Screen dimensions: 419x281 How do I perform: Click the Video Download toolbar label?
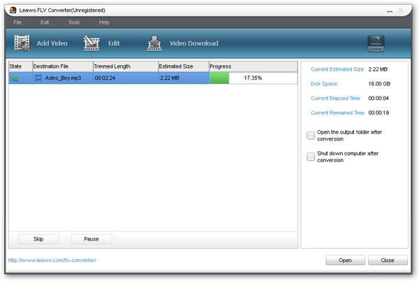[194, 43]
